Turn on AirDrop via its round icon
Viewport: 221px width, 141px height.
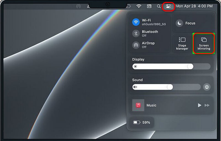[136, 45]
